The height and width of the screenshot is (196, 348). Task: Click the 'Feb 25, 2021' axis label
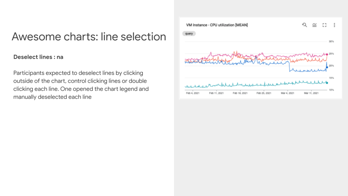(x=264, y=93)
